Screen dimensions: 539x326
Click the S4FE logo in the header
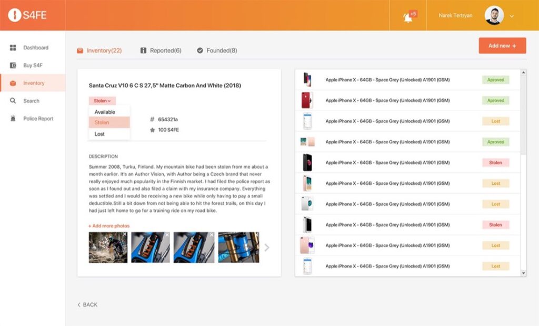click(27, 15)
